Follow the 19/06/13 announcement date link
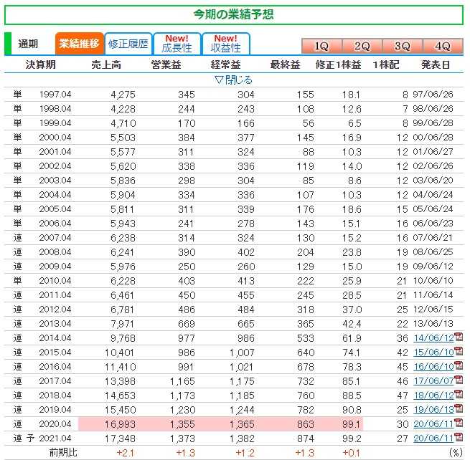470x460 pixels. pos(433,408)
